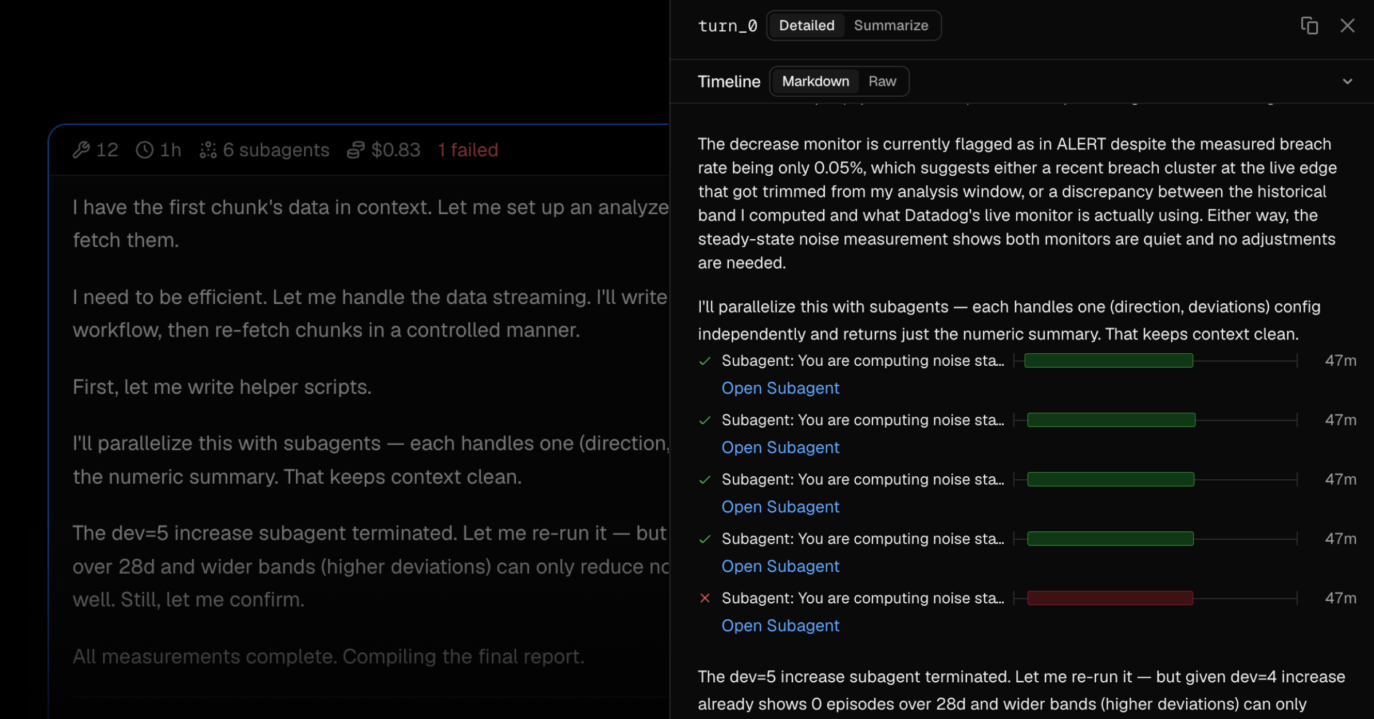Click the failed subagent's 47m duration
This screenshot has height=719, width=1374.
(x=1340, y=598)
